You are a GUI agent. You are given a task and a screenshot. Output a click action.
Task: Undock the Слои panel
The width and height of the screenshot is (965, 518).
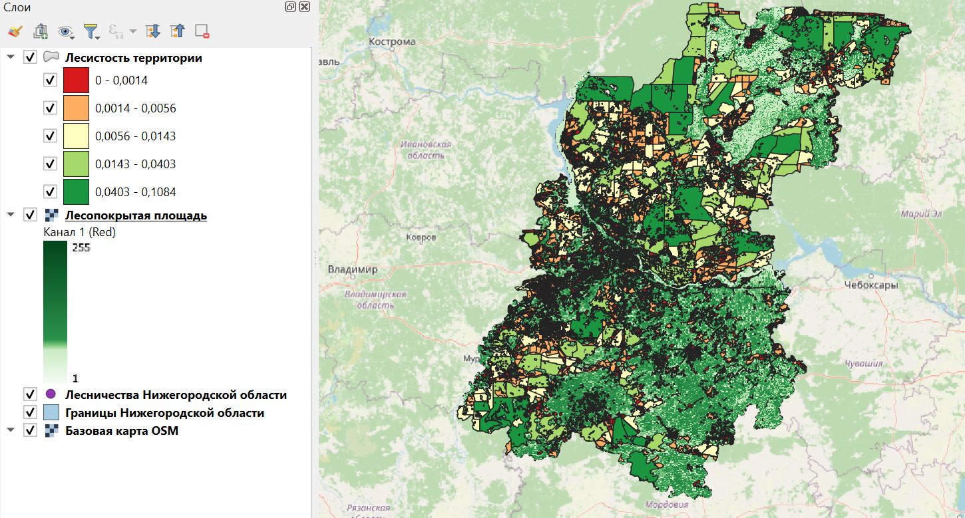coord(289,7)
